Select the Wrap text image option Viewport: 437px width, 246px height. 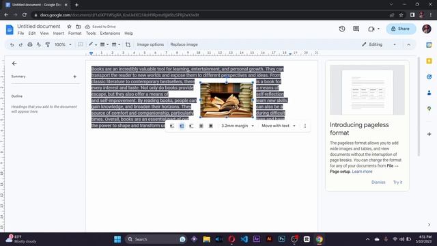(x=182, y=126)
